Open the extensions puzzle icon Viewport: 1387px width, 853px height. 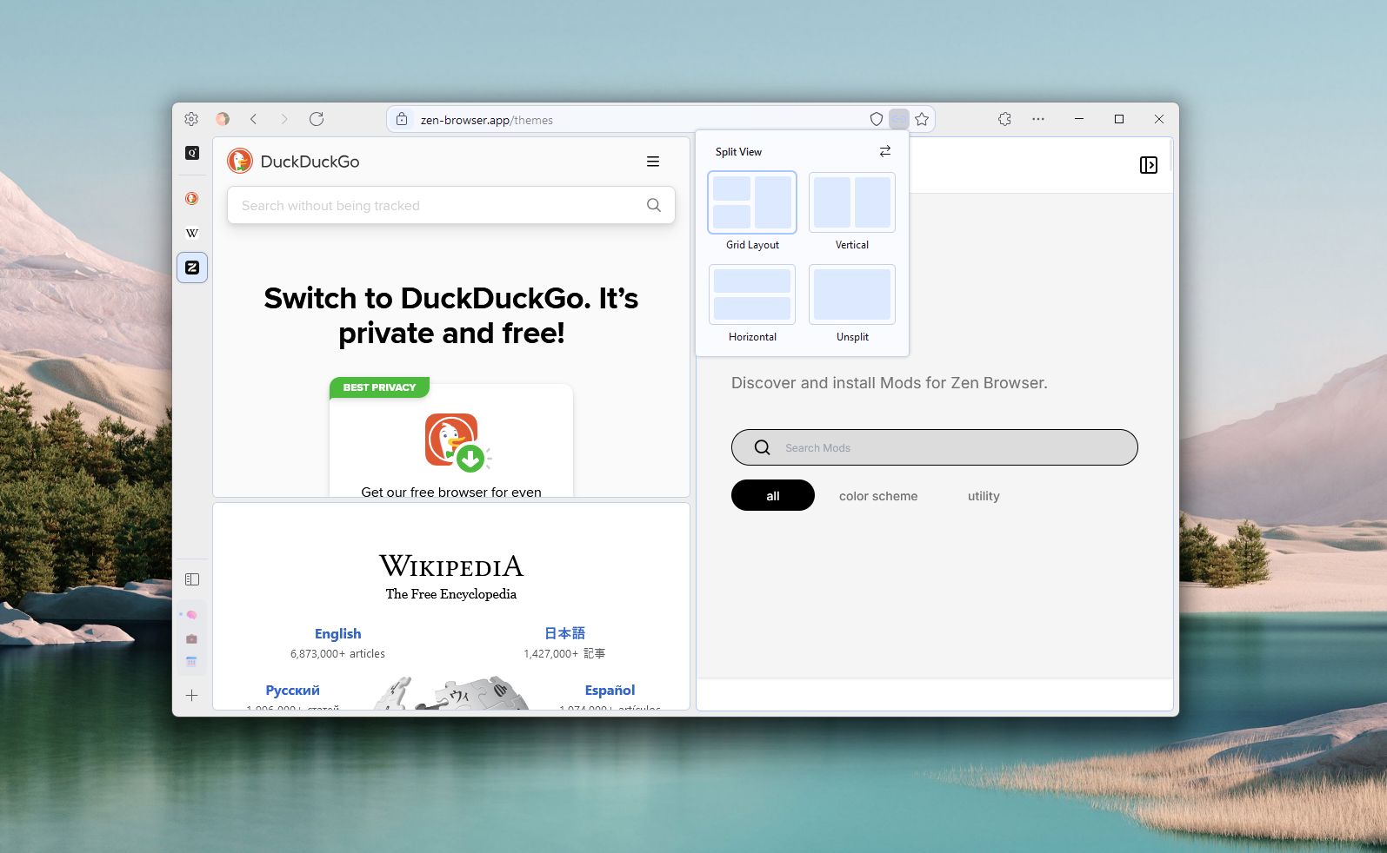tap(1005, 119)
